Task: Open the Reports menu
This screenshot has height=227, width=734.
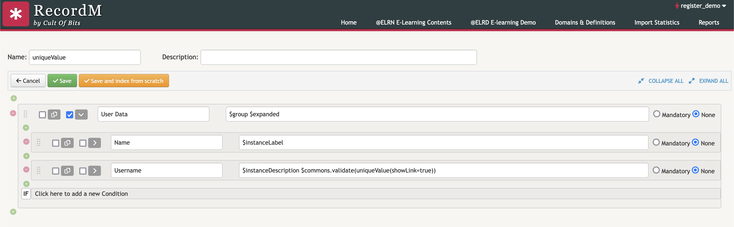Action: (x=709, y=23)
